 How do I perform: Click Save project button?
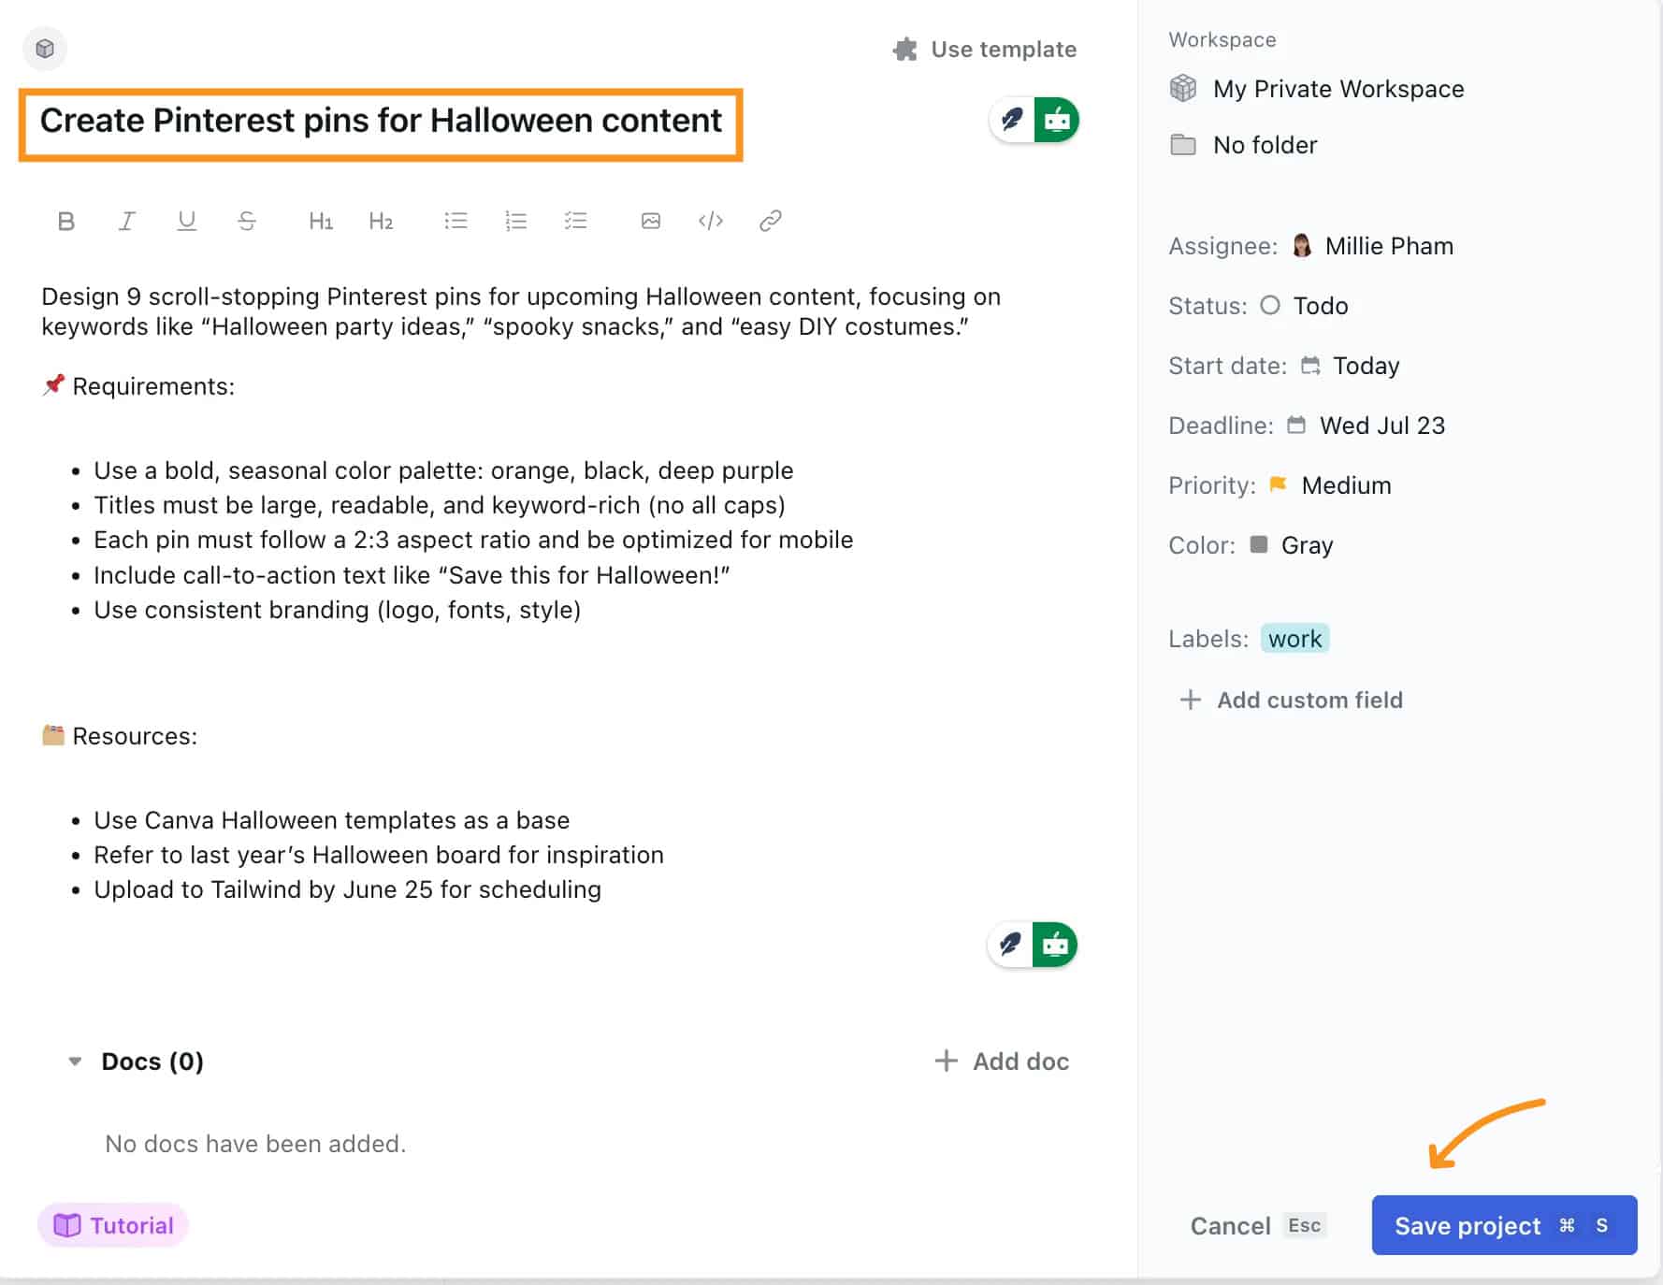tap(1504, 1225)
